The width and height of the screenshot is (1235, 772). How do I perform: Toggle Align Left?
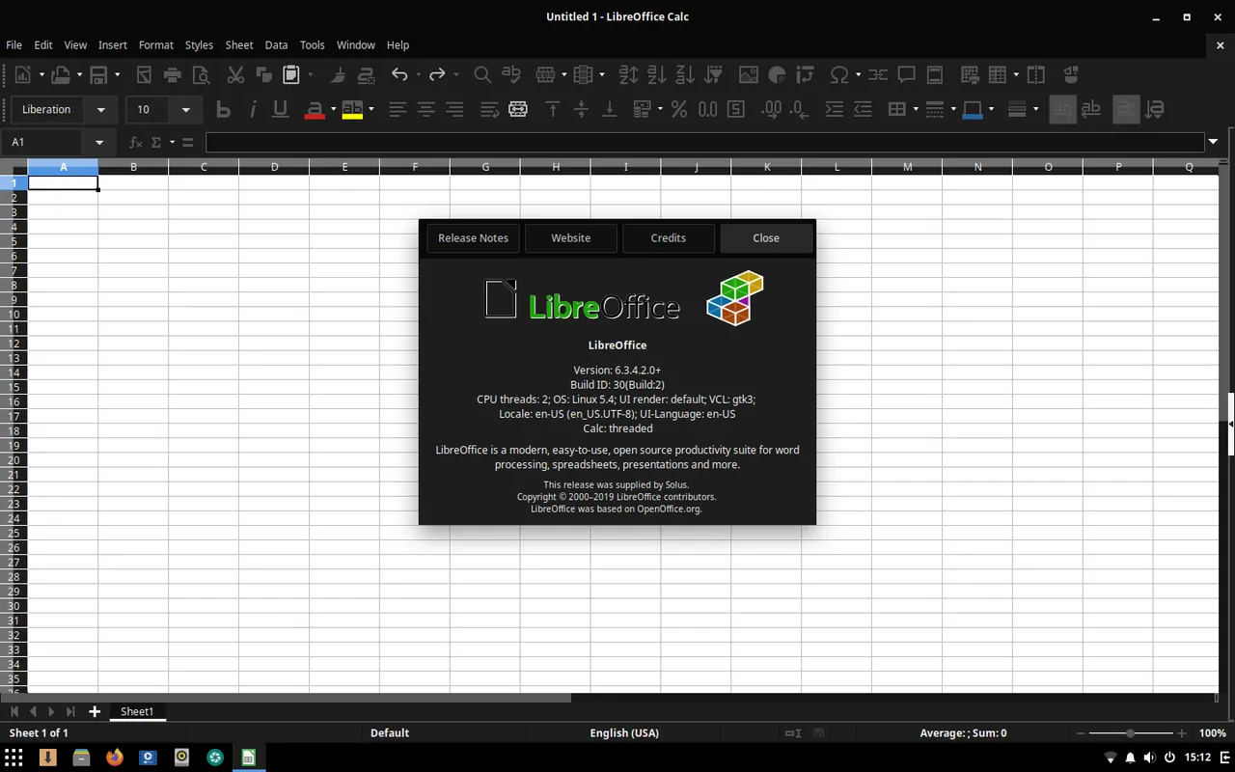click(x=398, y=109)
